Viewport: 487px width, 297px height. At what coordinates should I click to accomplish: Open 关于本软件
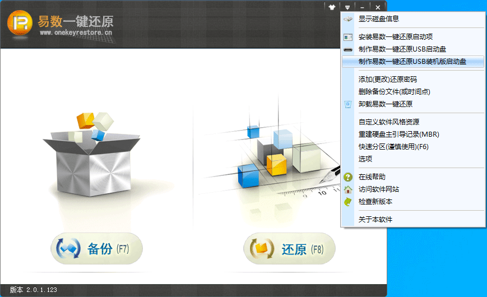click(413, 220)
